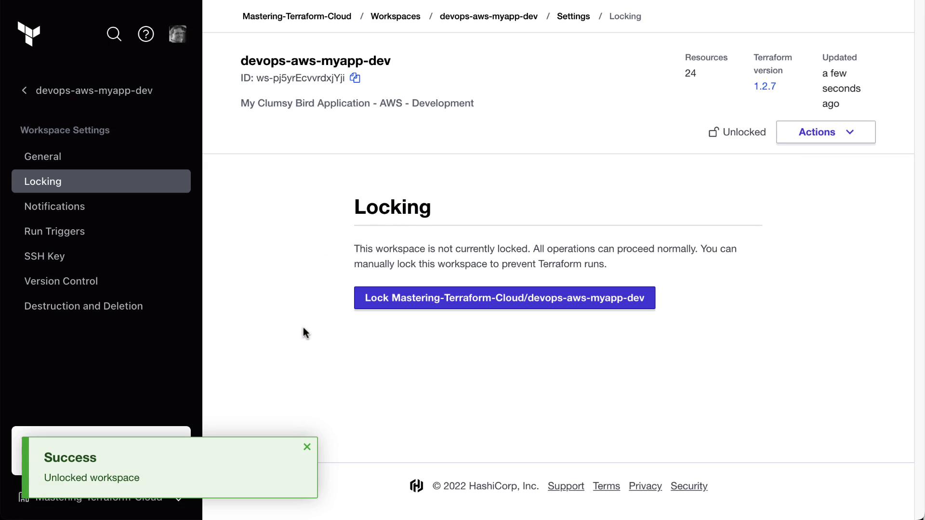
Task: Click the HashiCorp logo in footer
Action: point(417,486)
